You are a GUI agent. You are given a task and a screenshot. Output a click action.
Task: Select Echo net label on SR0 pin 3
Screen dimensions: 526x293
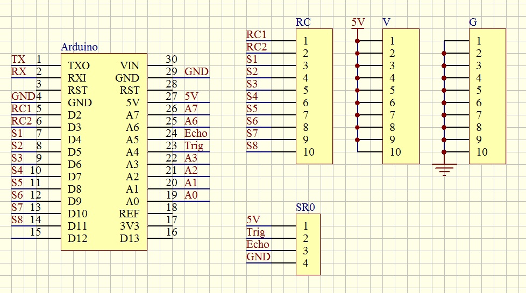[x=258, y=245]
